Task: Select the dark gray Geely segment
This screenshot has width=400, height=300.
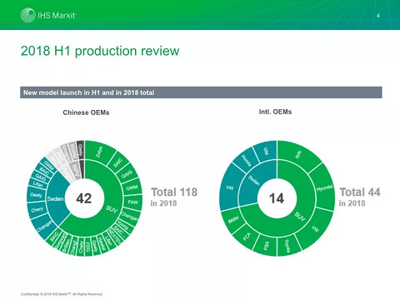Action: click(80, 149)
